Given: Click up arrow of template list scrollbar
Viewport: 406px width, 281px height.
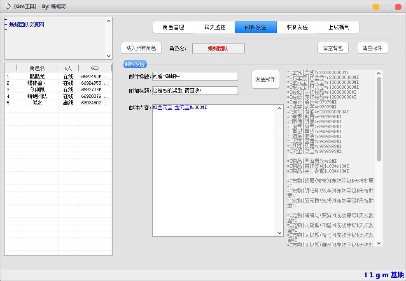Looking at the screenshot, I should click(379, 74).
